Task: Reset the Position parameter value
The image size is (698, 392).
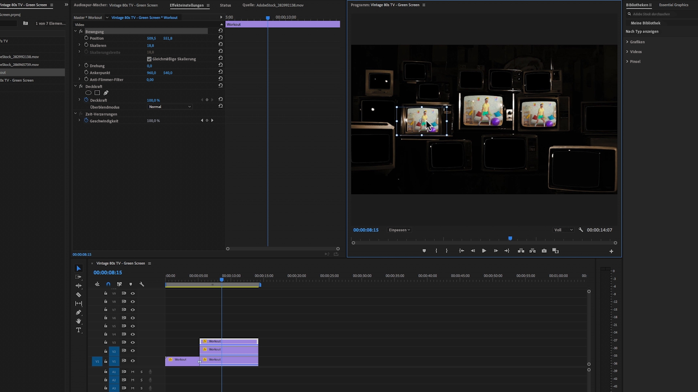Action: point(220,38)
